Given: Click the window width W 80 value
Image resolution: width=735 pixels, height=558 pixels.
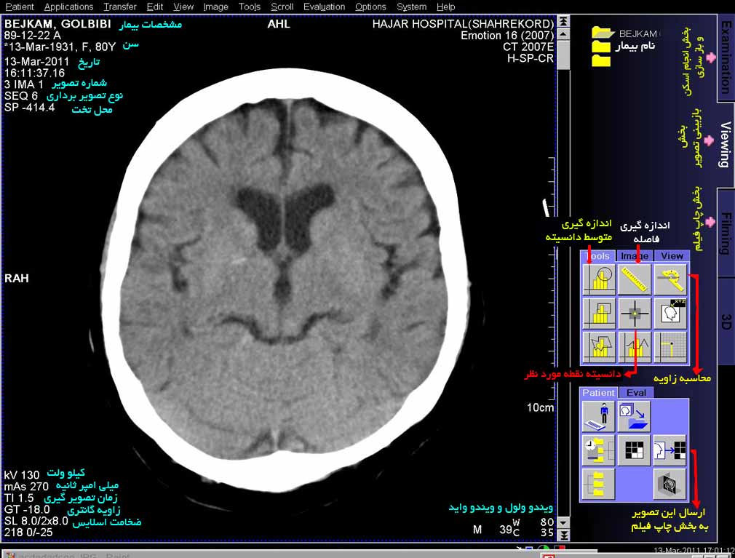Looking at the screenshot, I should pos(533,522).
